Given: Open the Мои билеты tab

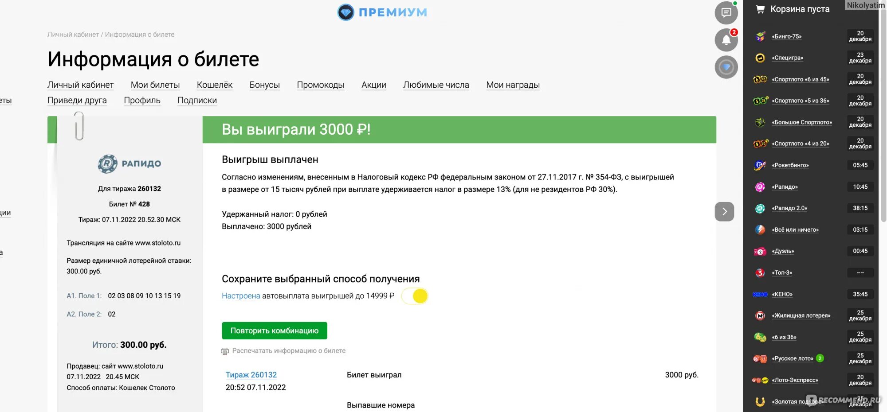Looking at the screenshot, I should [x=155, y=85].
